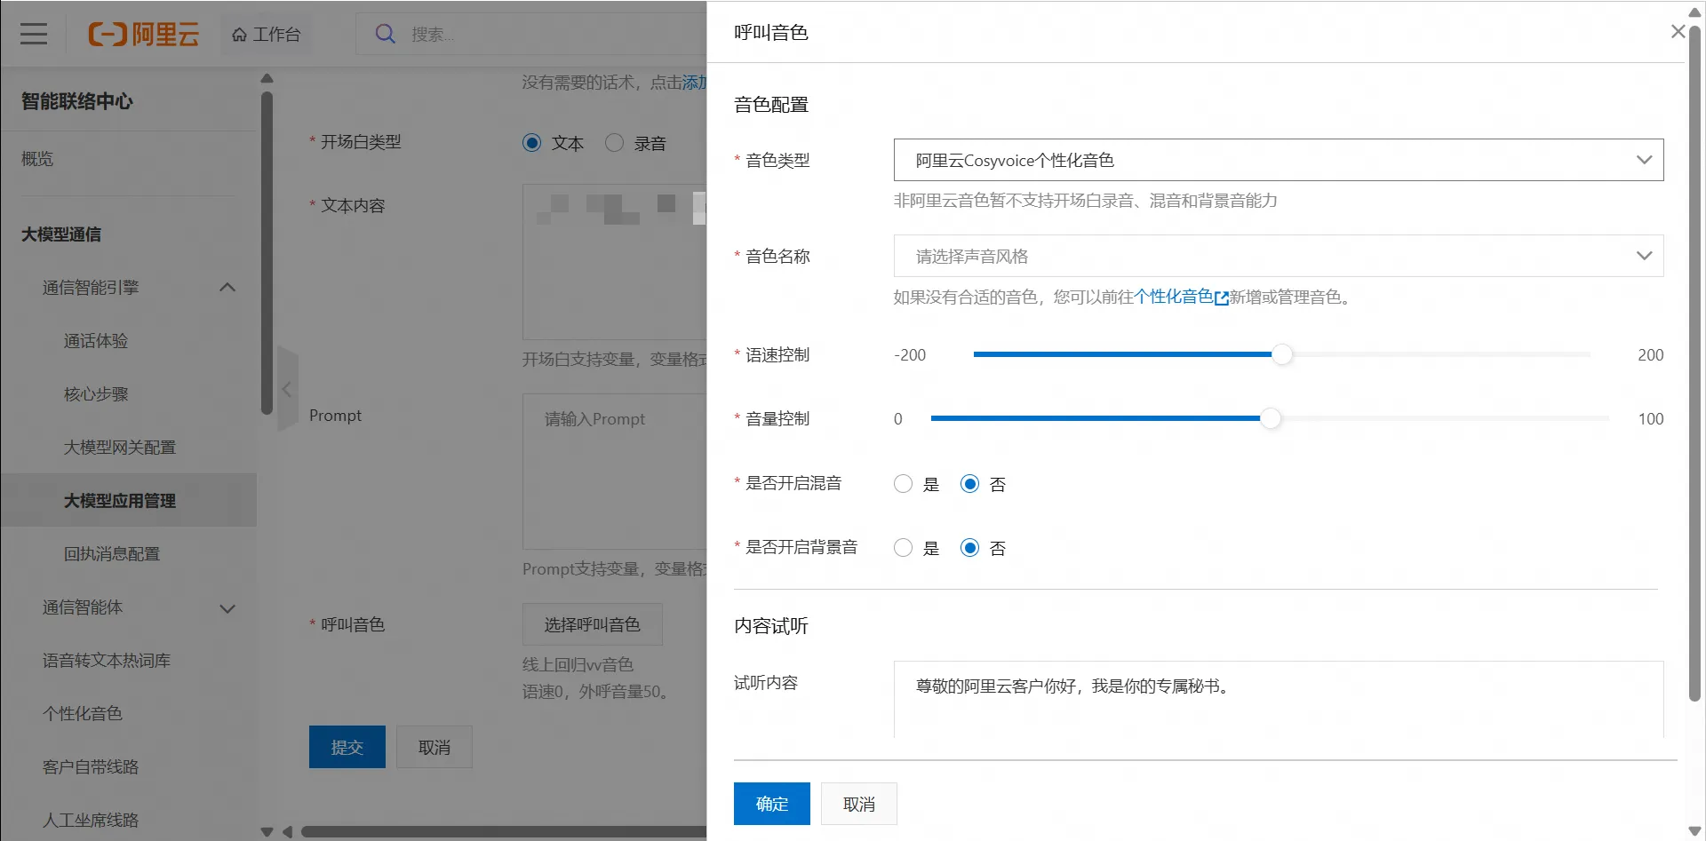Screen dimensions: 1706x841
Task: Open the hamburger navigation menu
Action: pos(34,34)
